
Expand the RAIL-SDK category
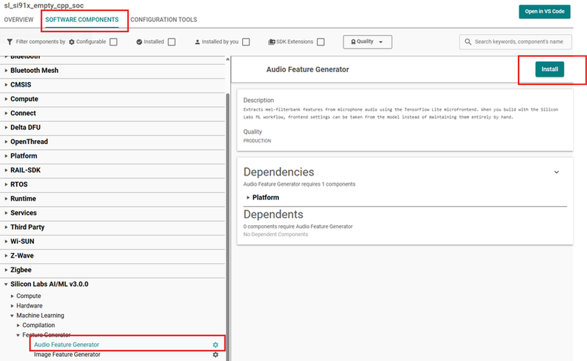pyautogui.click(x=6, y=170)
